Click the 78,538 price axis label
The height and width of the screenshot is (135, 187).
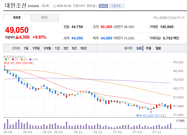178,80
